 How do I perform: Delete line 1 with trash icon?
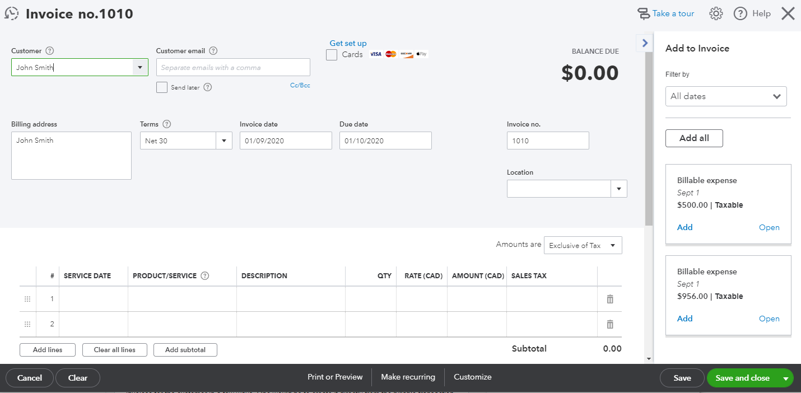(610, 299)
